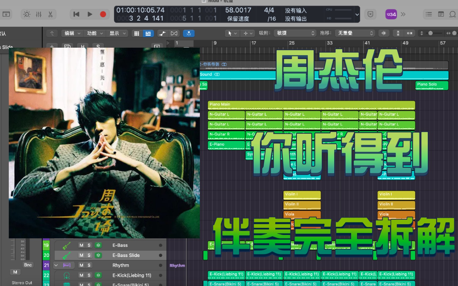The height and width of the screenshot is (286, 458).
Task: Open 吸附 snap dropdown showing 敏捷
Action: [295, 33]
